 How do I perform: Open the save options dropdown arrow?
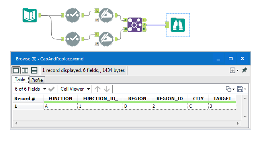click(x=245, y=89)
